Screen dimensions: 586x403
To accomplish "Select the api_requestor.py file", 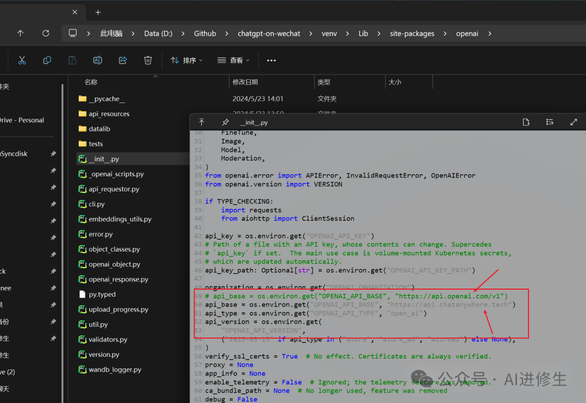I will pos(114,189).
